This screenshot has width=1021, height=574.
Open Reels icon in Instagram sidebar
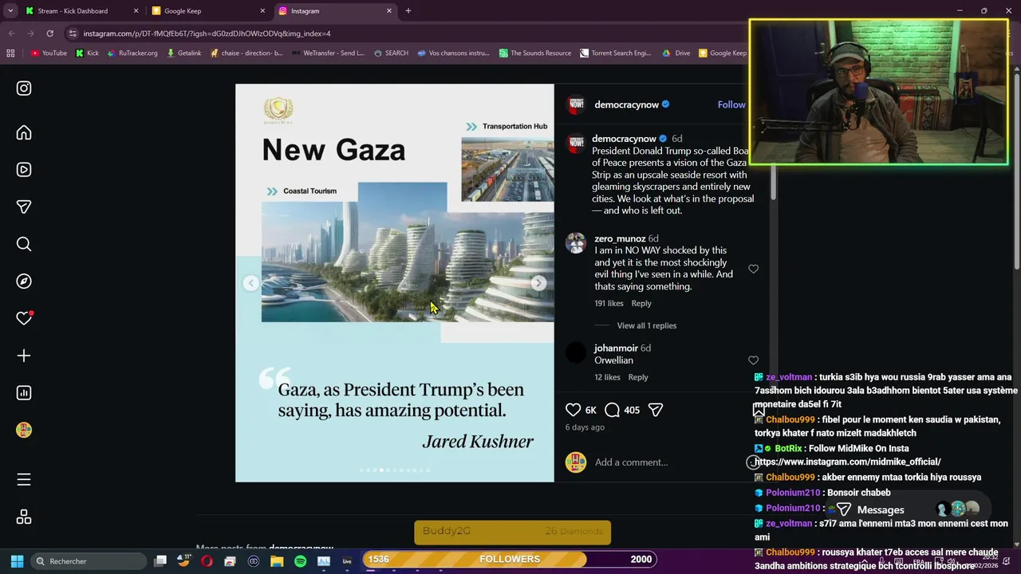click(24, 170)
